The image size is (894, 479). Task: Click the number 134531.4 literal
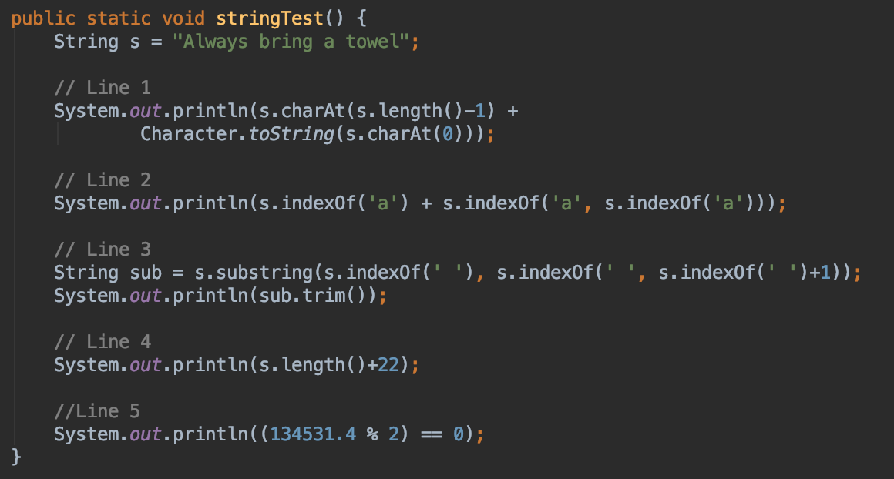[313, 434]
